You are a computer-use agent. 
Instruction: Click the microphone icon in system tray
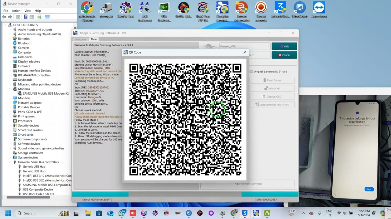point(319,213)
